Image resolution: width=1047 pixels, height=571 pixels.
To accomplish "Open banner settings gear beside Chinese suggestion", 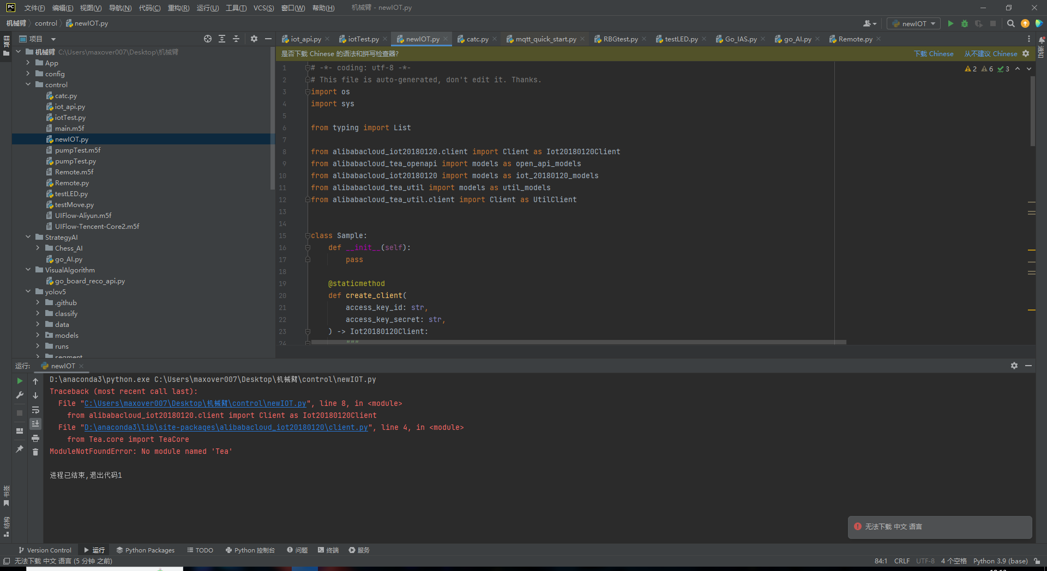I will point(1026,53).
